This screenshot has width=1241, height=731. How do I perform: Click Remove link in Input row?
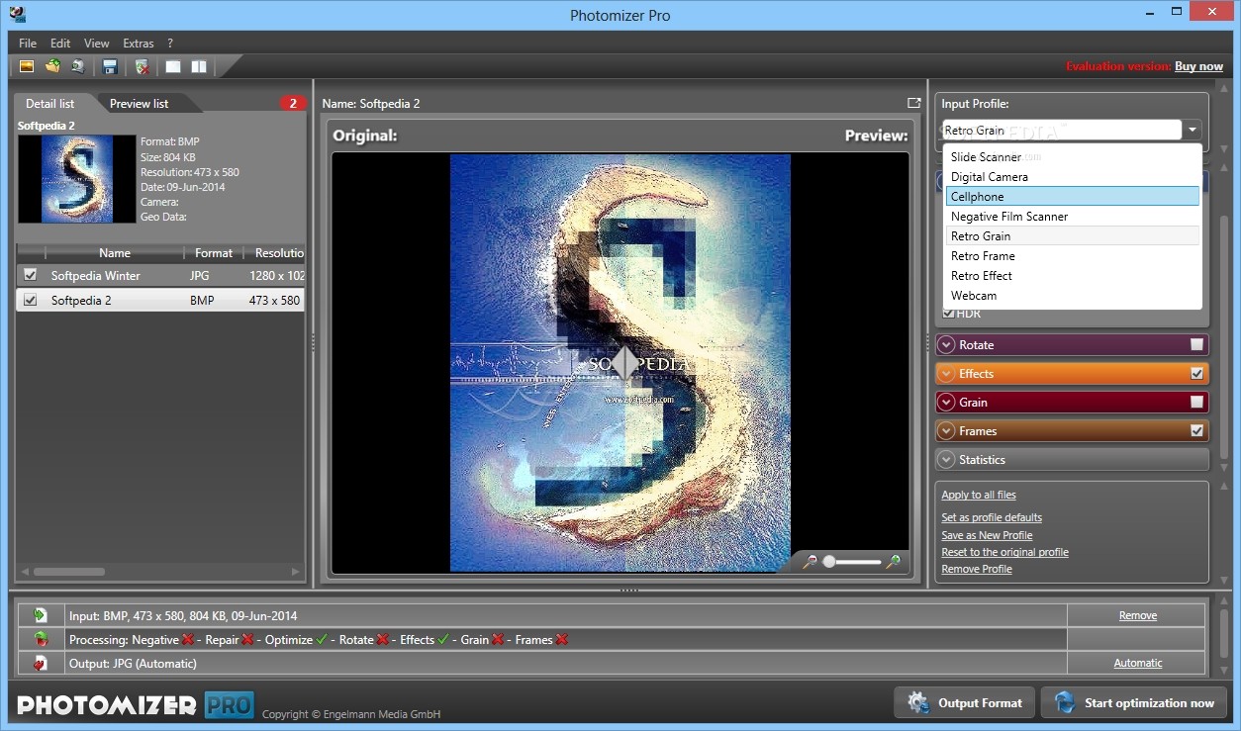point(1138,615)
